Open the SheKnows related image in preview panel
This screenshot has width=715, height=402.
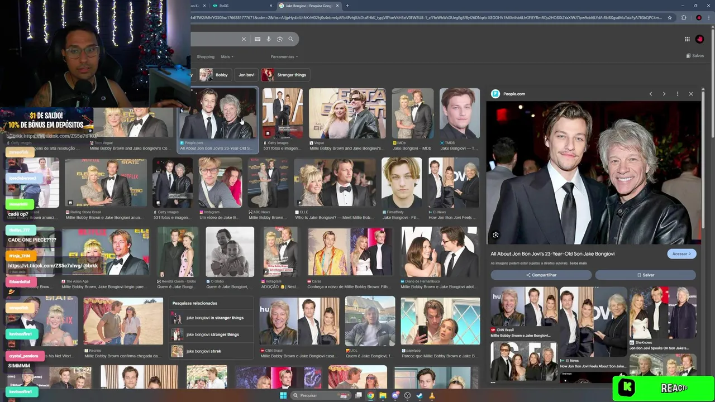tap(662, 313)
